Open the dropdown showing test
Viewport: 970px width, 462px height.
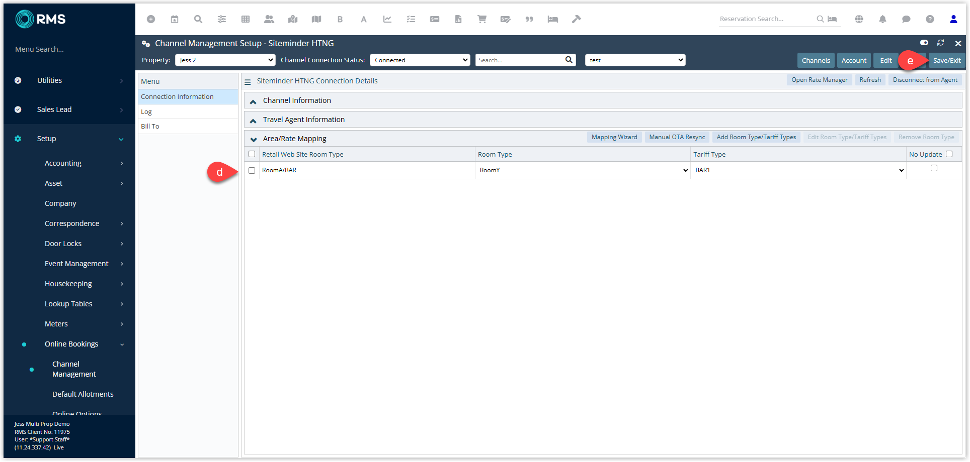click(x=635, y=60)
